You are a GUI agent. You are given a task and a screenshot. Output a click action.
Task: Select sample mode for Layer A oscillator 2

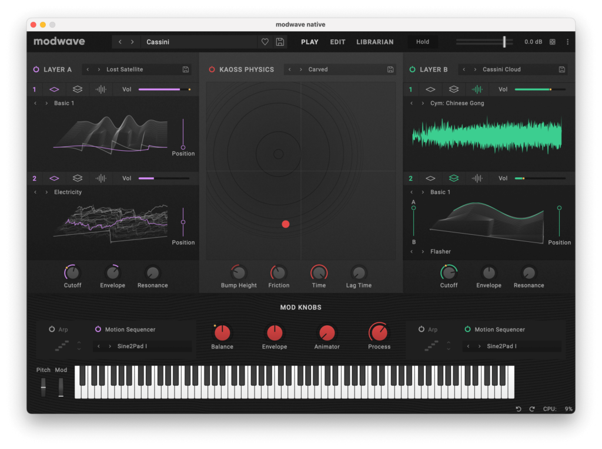coord(101,178)
